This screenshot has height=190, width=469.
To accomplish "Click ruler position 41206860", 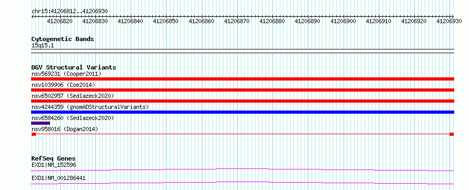I will coord(202,21).
